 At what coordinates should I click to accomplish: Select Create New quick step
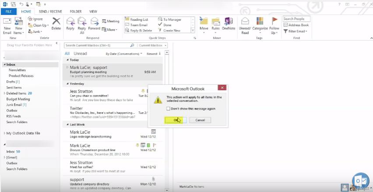click(169, 31)
